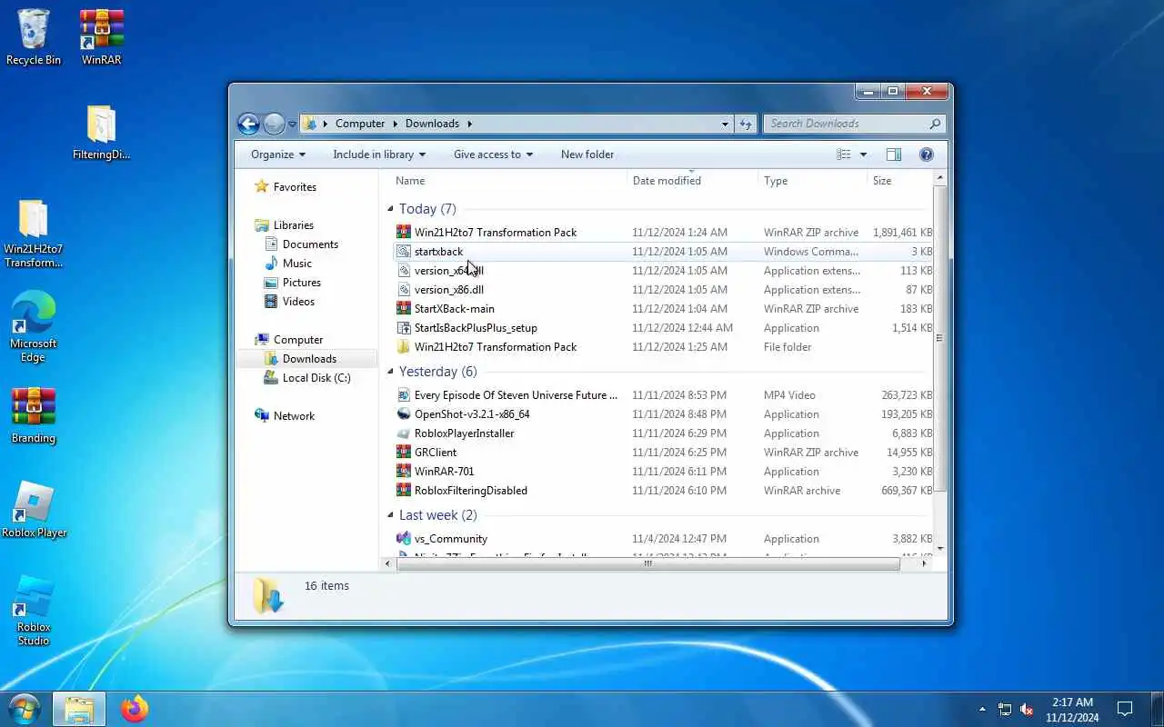This screenshot has width=1164, height=727.
Task: Open the view options dropdown arrow
Action: point(863,154)
